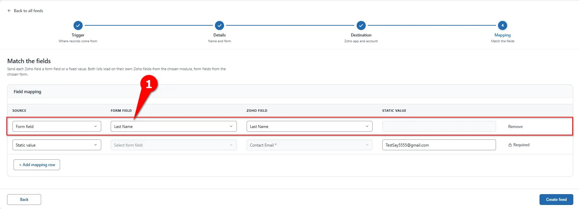Click the STATIC VALUE column header
The width and height of the screenshot is (579, 209).
point(394,110)
